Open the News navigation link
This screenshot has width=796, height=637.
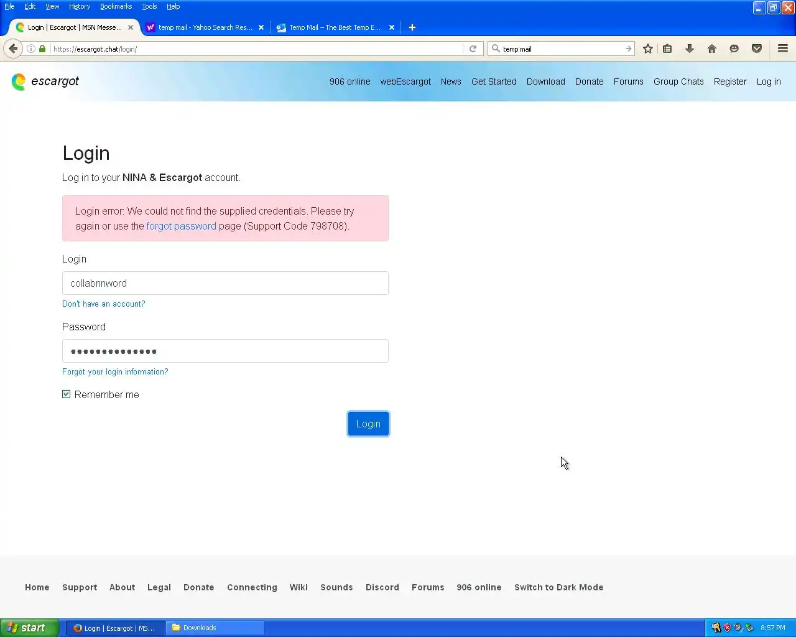coord(451,81)
